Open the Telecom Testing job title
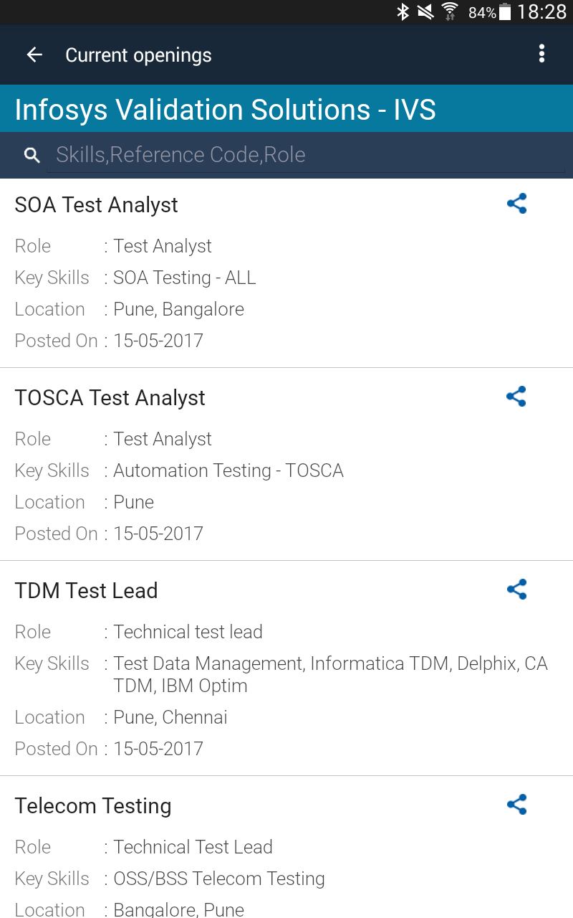 click(93, 806)
